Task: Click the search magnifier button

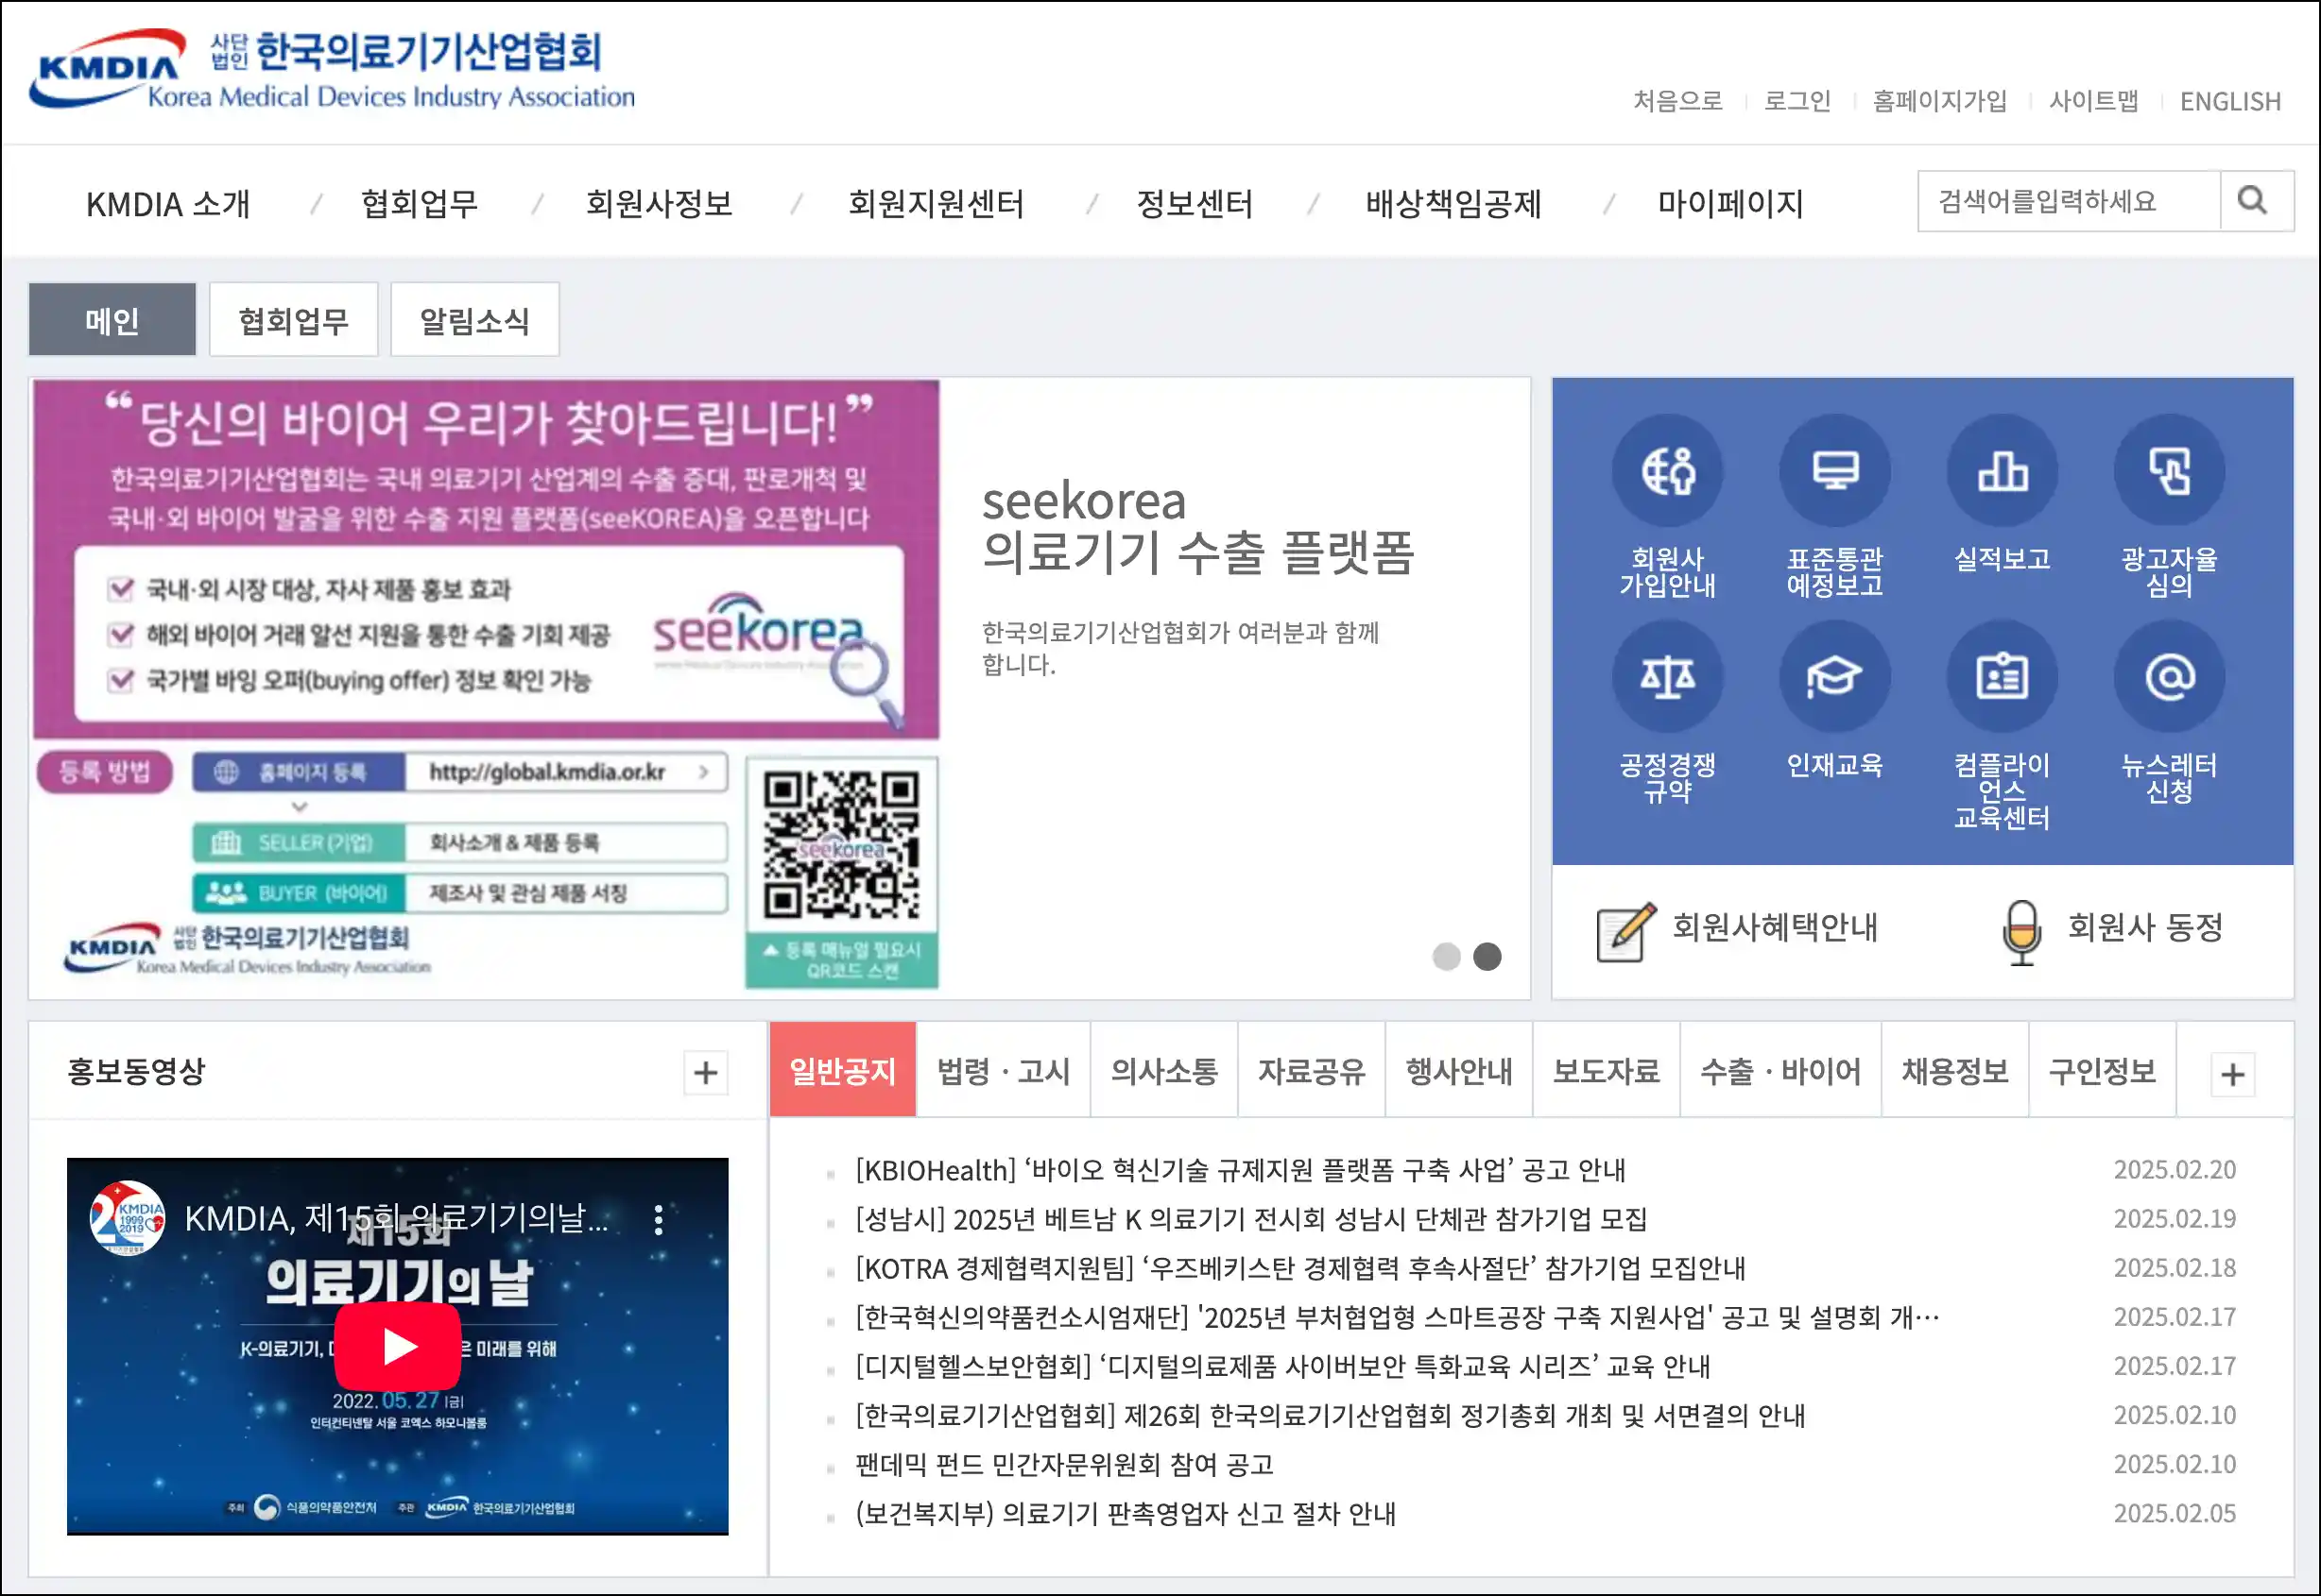Action: point(2256,201)
